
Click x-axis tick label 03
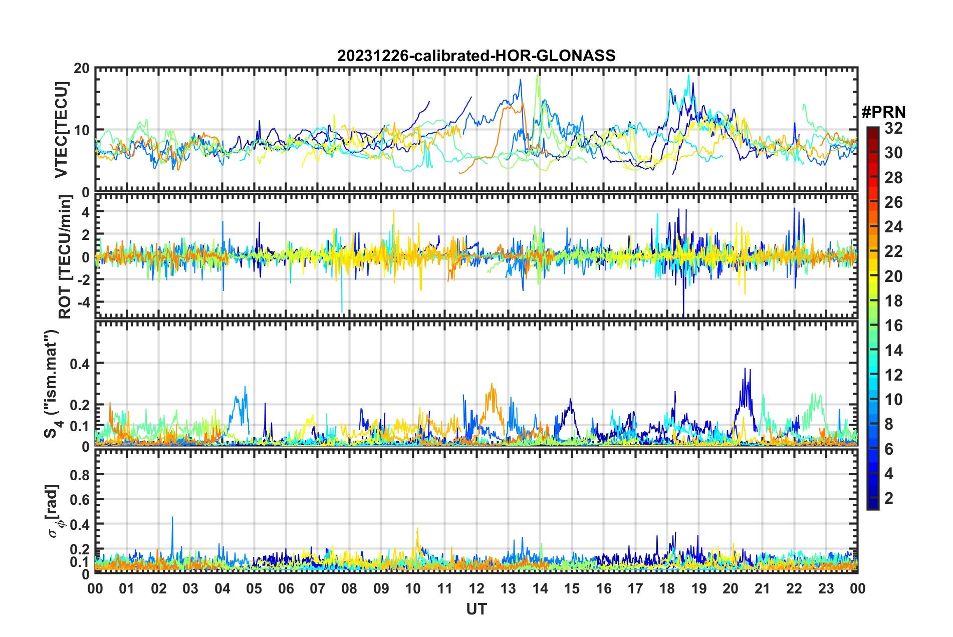[190, 588]
